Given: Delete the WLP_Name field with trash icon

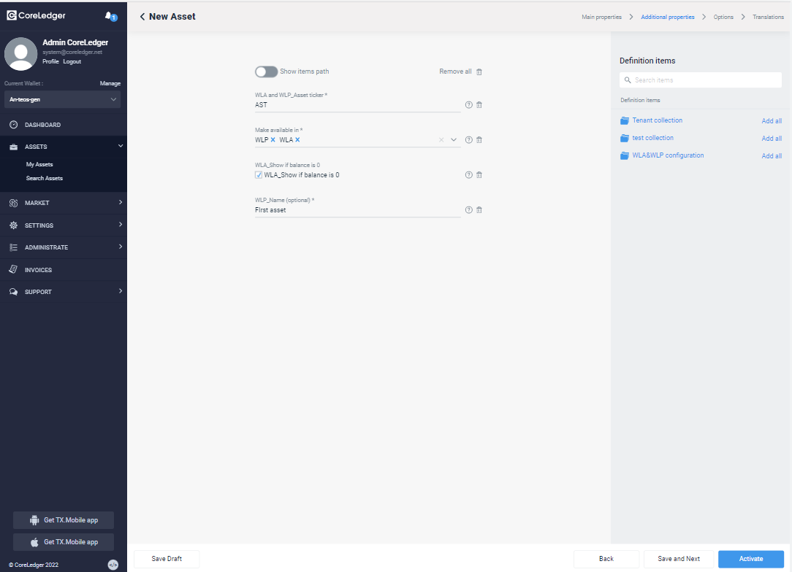Looking at the screenshot, I should click(479, 210).
